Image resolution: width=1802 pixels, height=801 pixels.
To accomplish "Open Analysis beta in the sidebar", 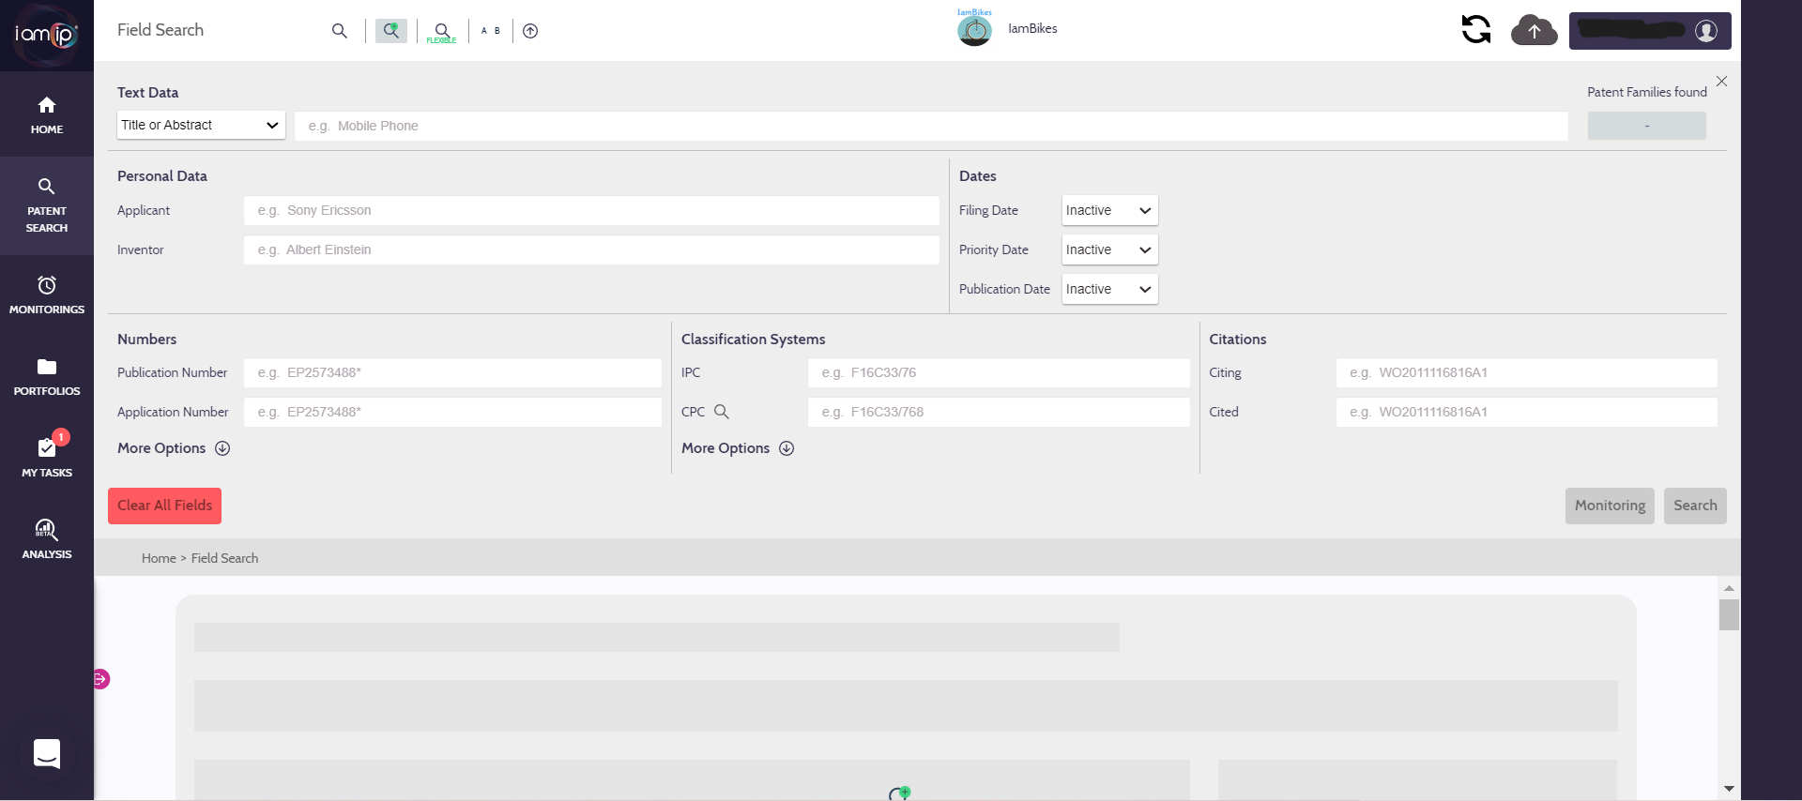I will [47, 539].
